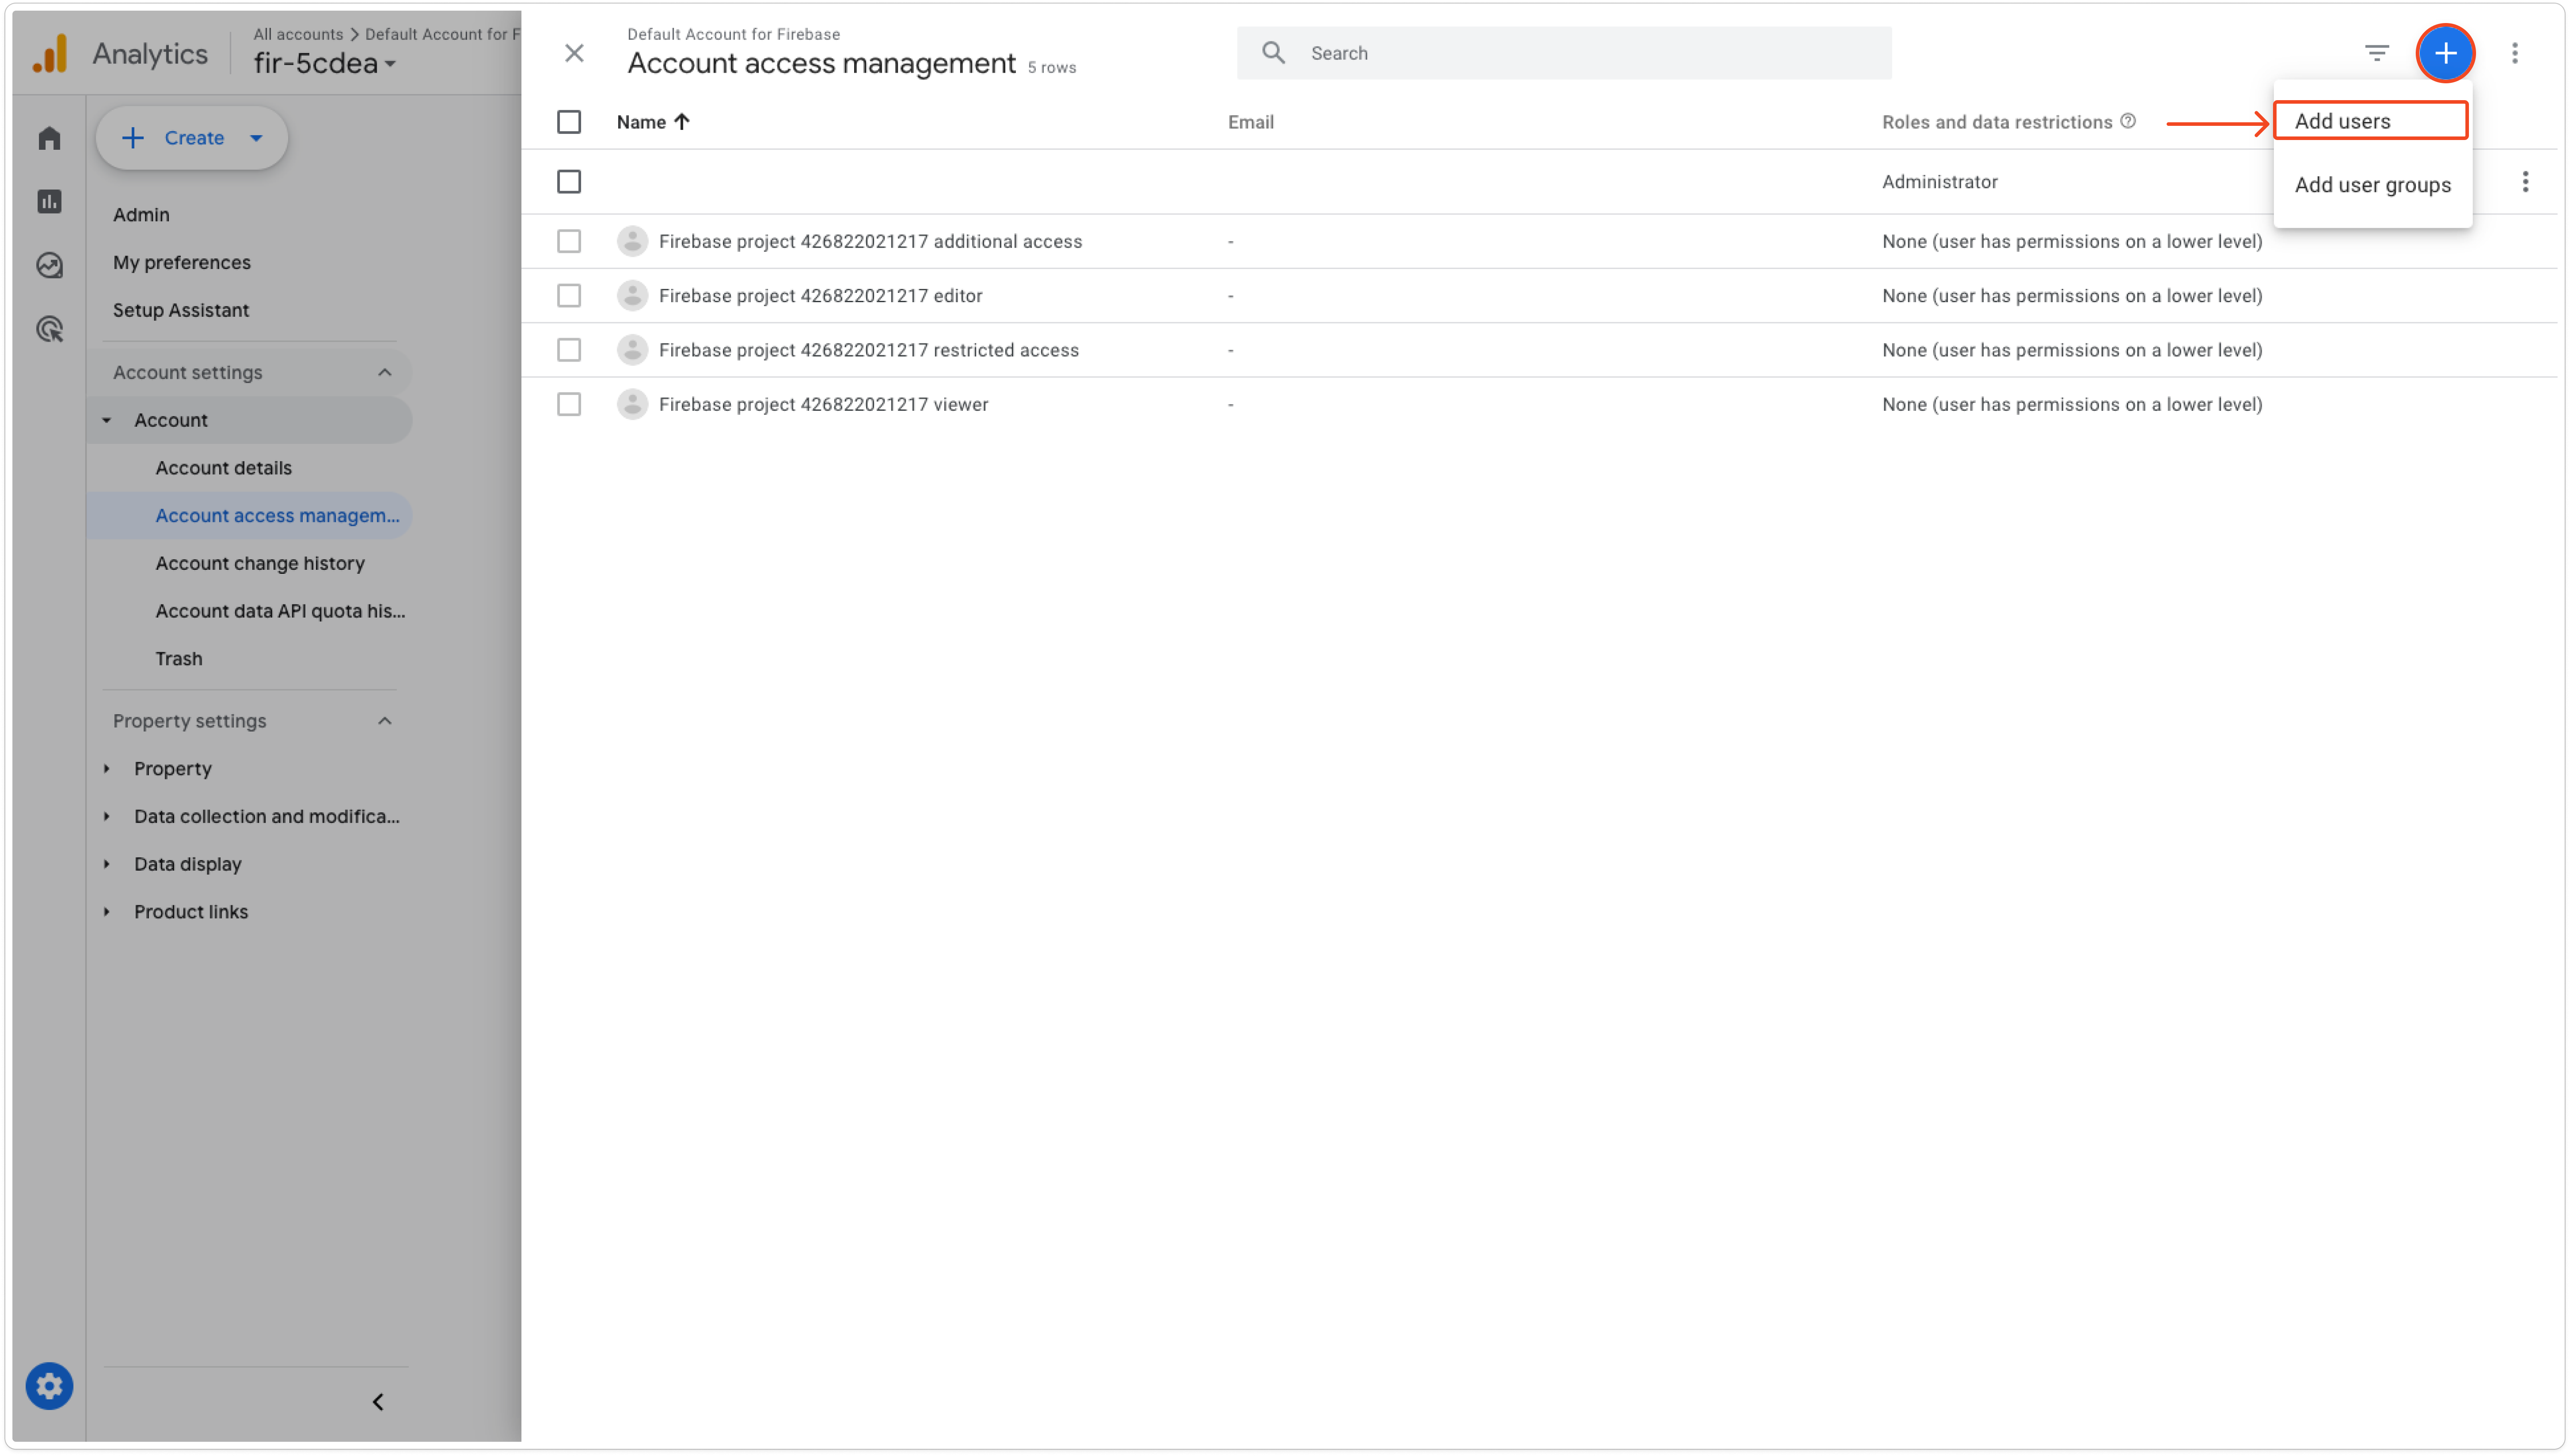The height and width of the screenshot is (1456, 2570).
Task: Click the Admin gear icon at bottom-left
Action: pos(49,1386)
